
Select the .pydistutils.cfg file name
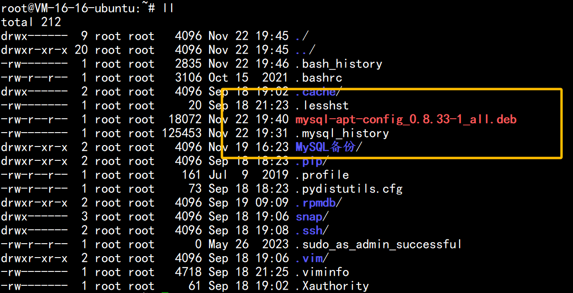coord(349,189)
